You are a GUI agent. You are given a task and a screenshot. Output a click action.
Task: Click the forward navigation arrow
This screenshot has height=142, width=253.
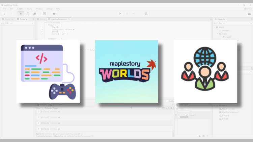point(11,14)
